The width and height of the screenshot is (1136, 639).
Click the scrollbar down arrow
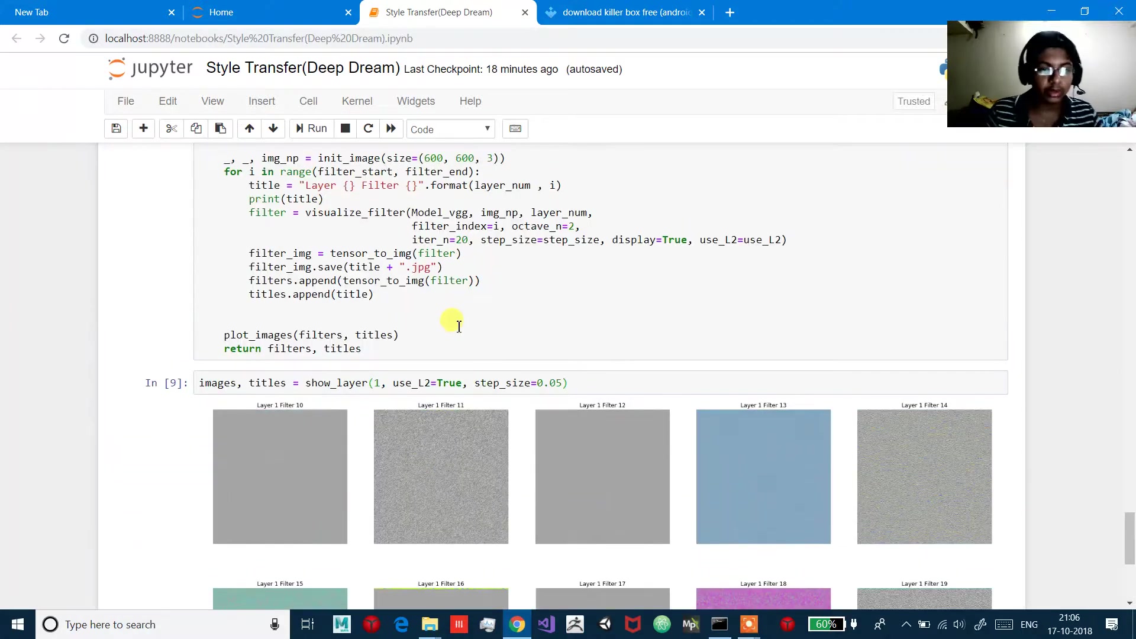click(1129, 603)
